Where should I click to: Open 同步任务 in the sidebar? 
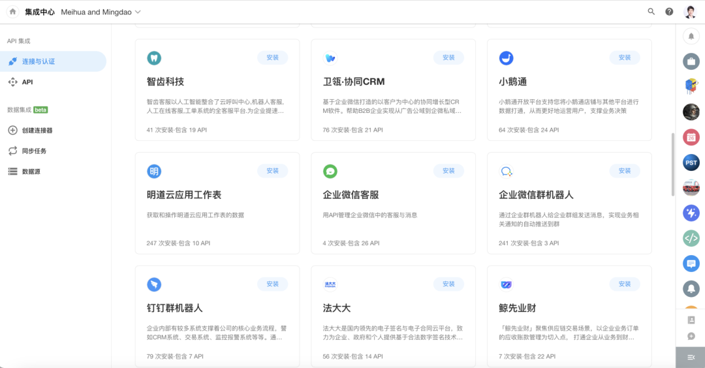(53, 151)
